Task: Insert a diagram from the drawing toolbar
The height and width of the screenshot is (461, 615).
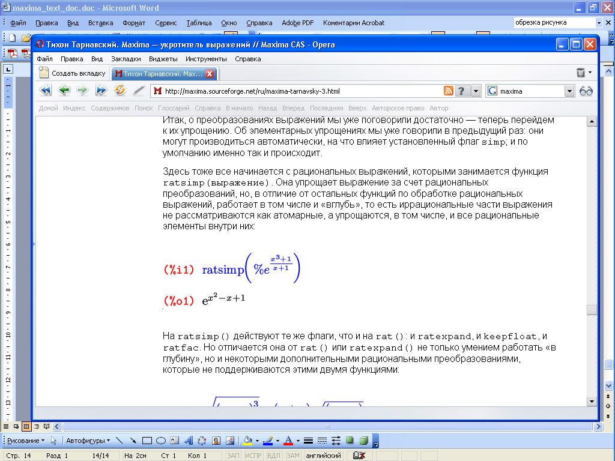Action: 202,441
